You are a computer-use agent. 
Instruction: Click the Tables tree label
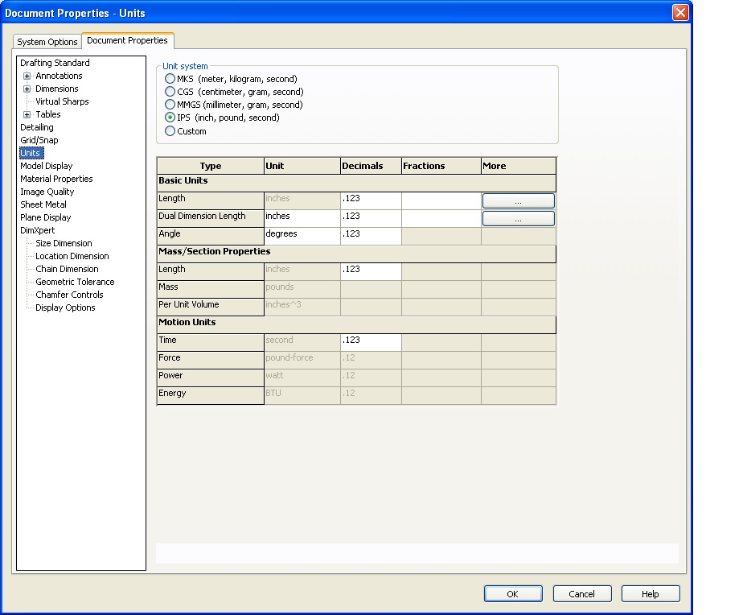pyautogui.click(x=48, y=114)
